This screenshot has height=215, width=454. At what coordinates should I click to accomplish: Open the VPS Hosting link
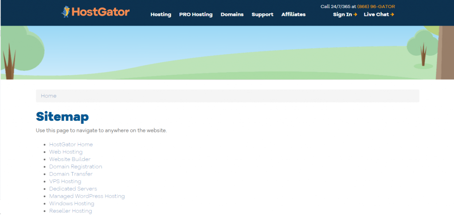(65, 181)
